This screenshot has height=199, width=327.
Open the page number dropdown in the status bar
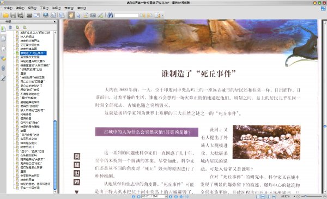(x=166, y=196)
